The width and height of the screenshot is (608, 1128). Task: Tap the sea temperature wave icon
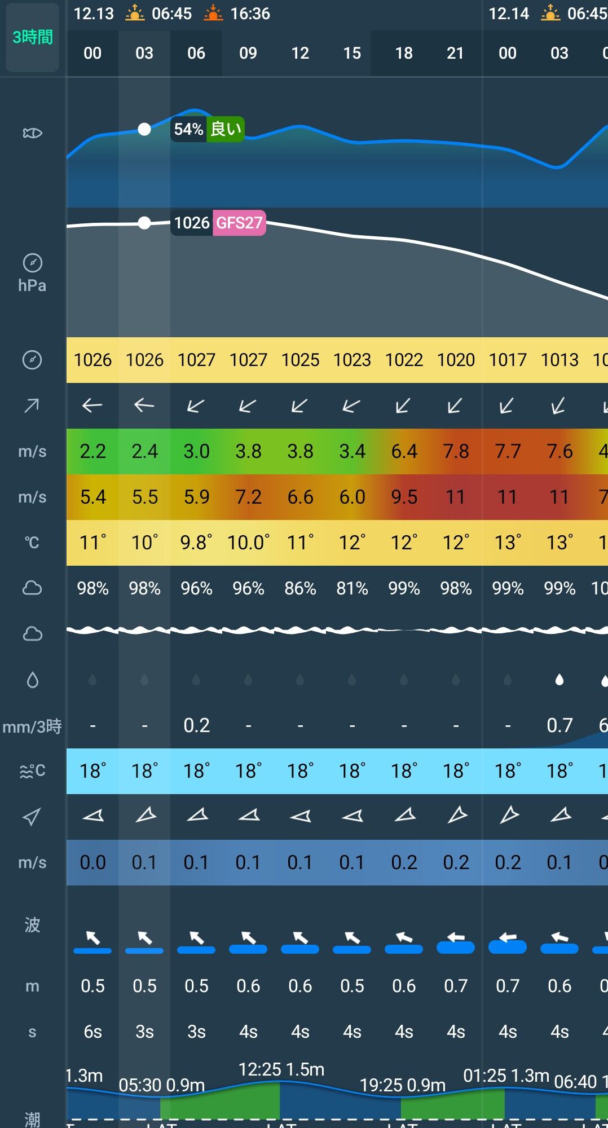(32, 771)
